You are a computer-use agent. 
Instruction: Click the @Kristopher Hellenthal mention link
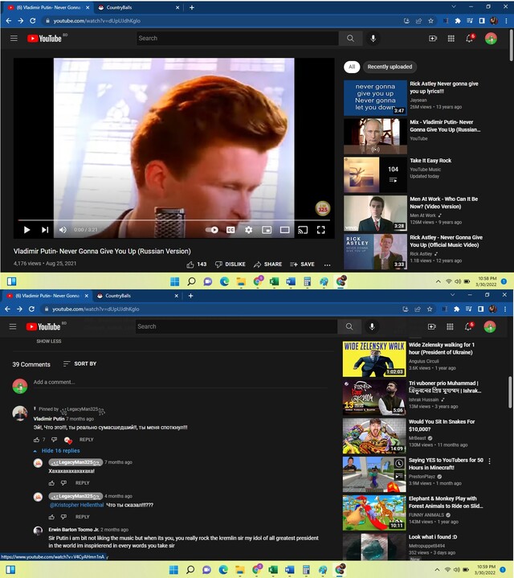point(76,505)
